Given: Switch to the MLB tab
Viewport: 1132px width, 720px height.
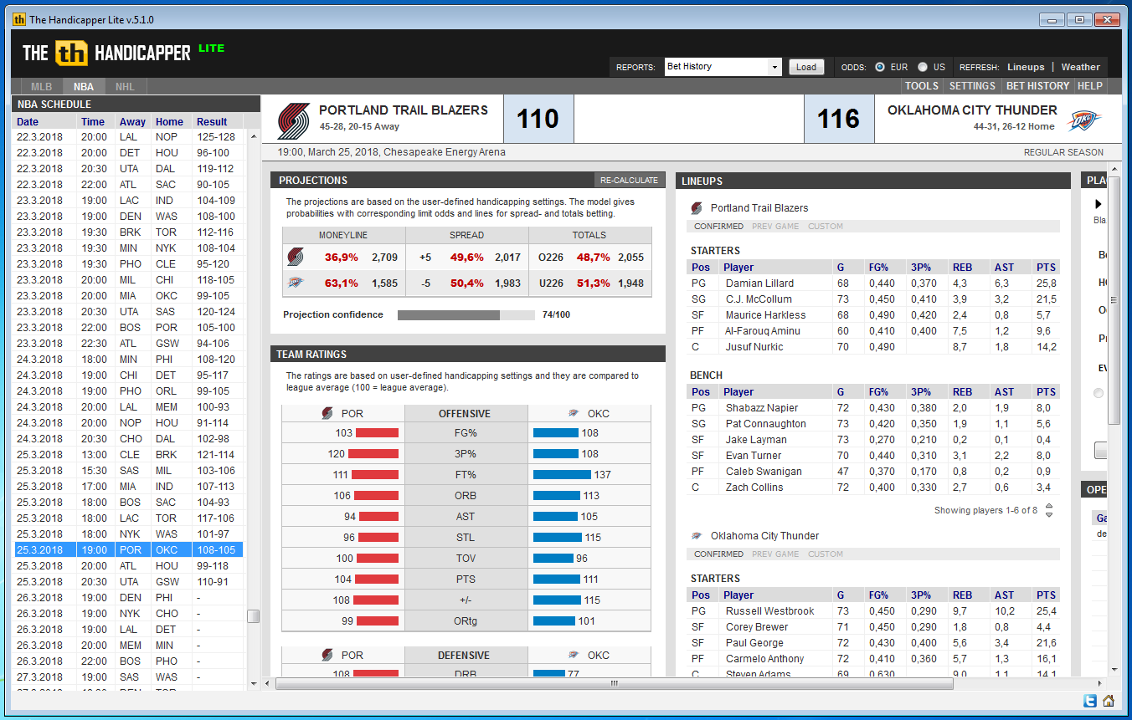Looking at the screenshot, I should (x=42, y=86).
